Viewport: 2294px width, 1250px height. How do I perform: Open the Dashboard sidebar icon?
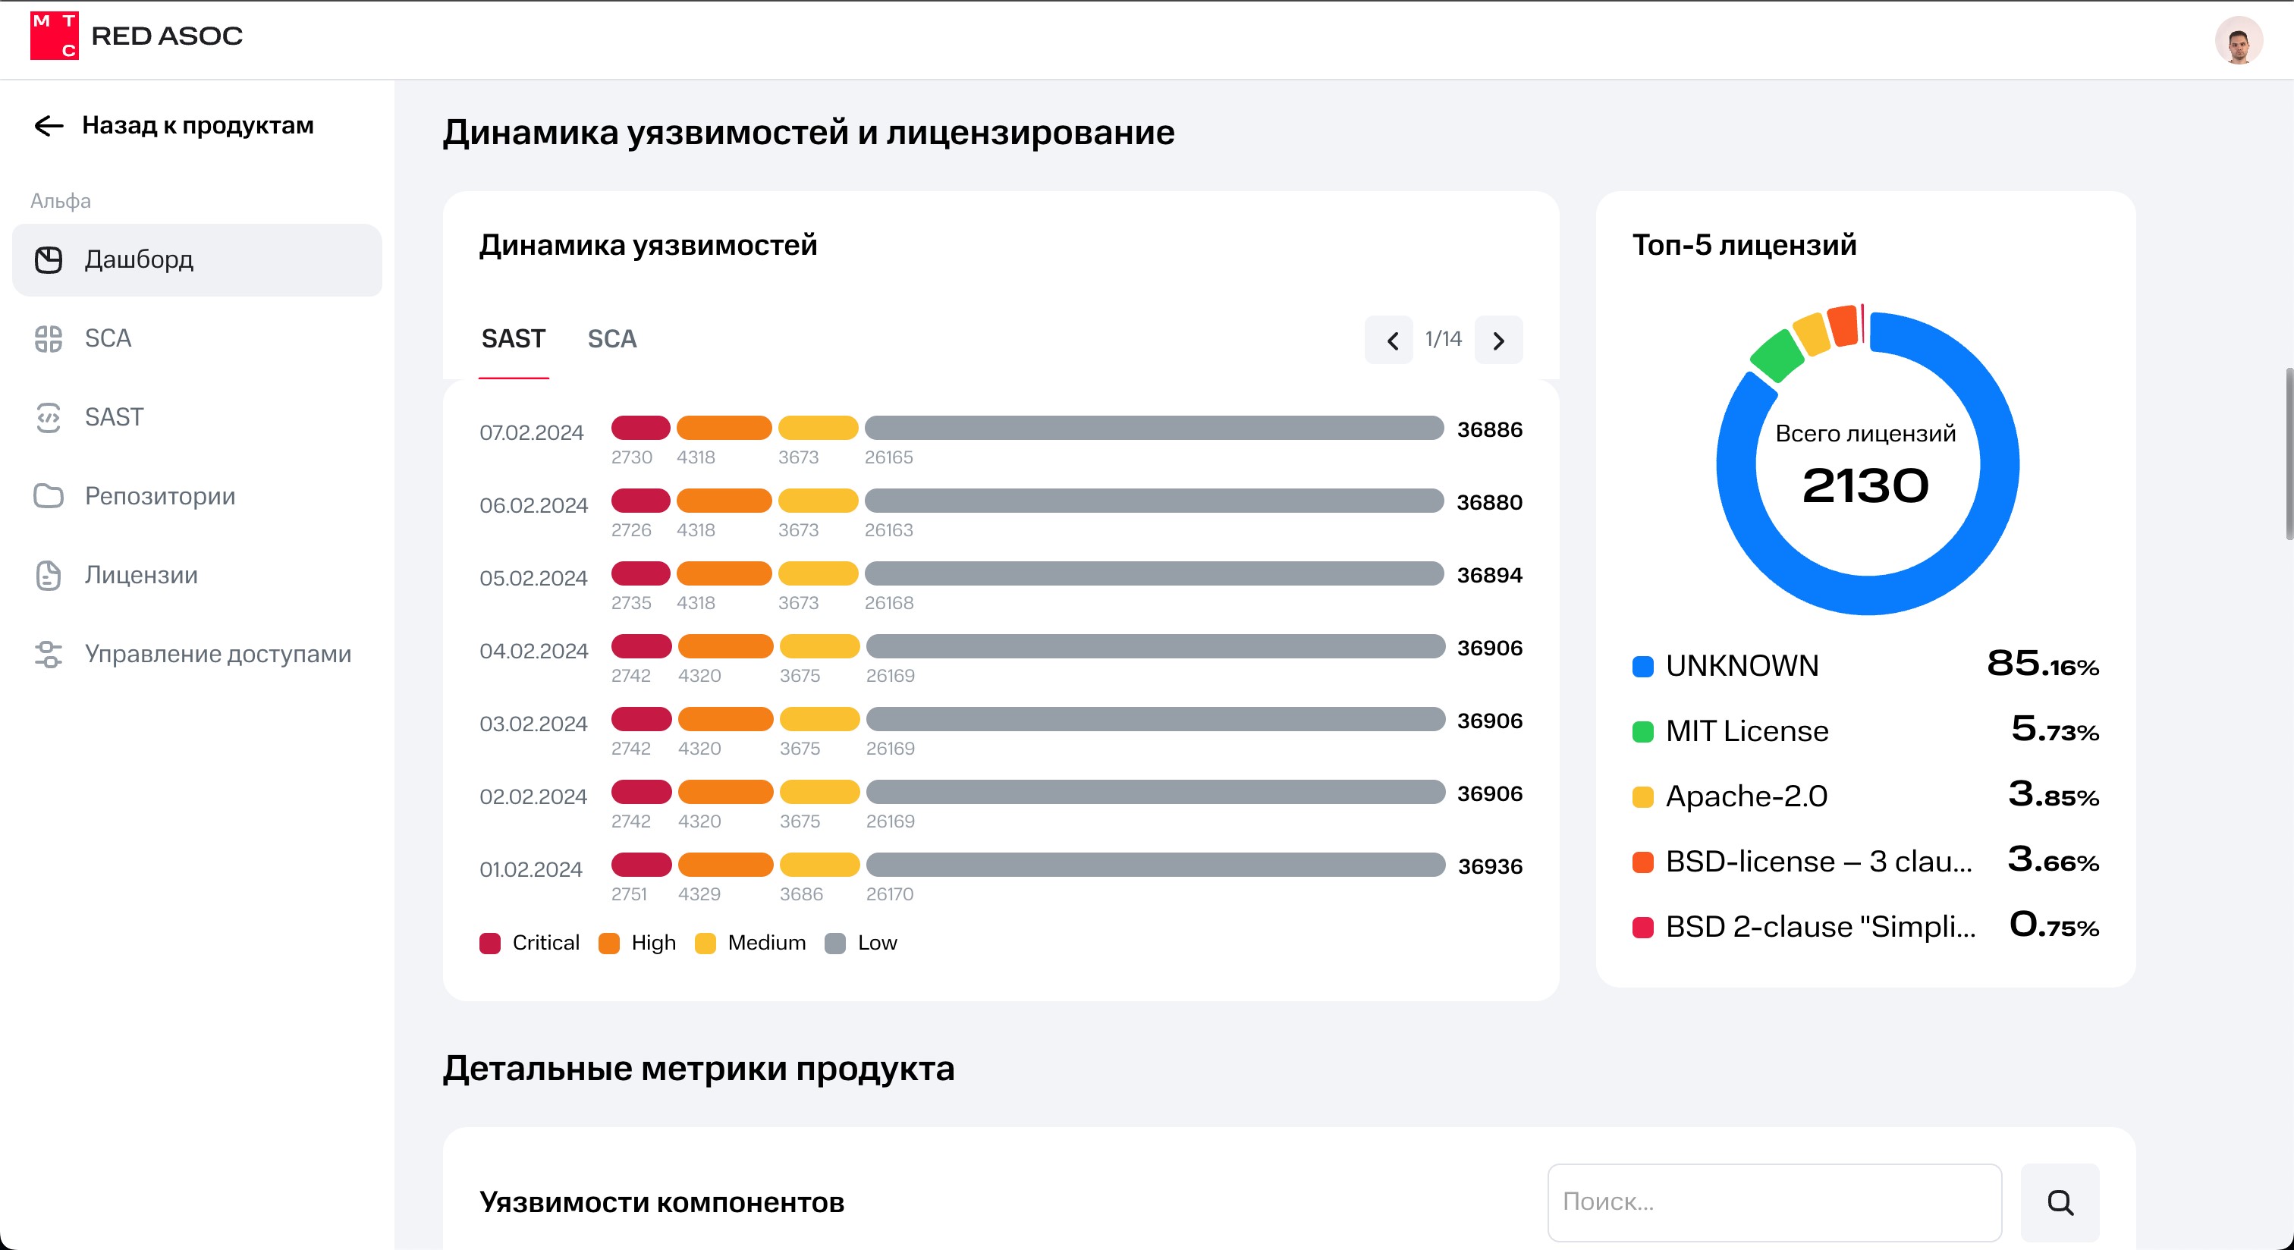49,260
